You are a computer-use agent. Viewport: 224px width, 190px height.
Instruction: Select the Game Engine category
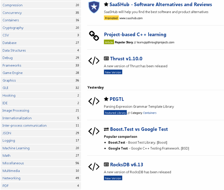click(41, 73)
